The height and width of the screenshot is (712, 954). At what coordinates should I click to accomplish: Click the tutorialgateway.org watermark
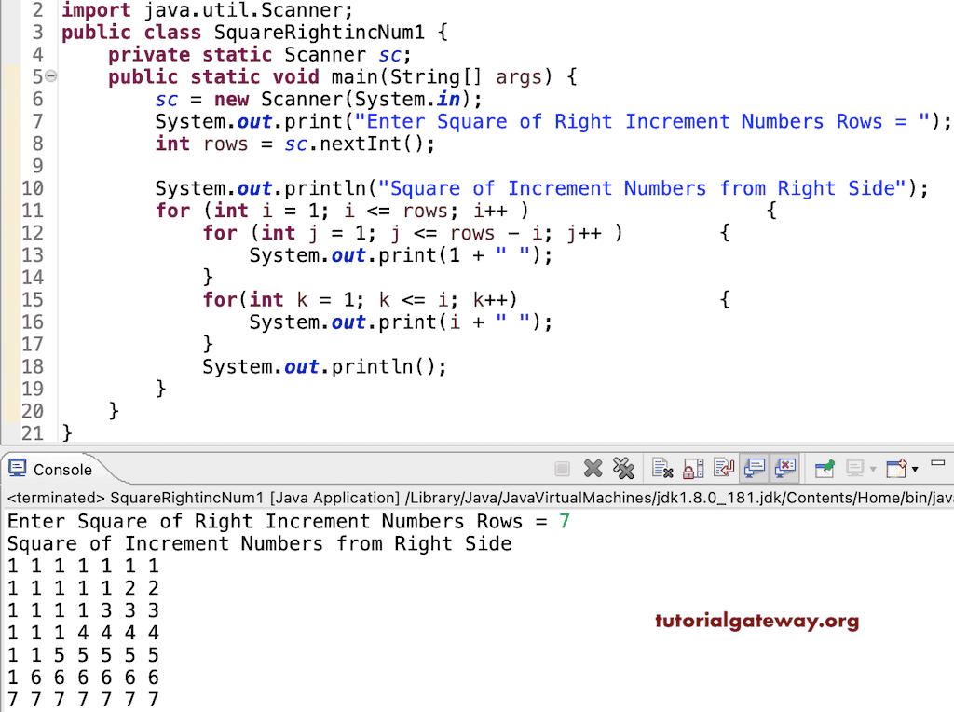point(756,620)
